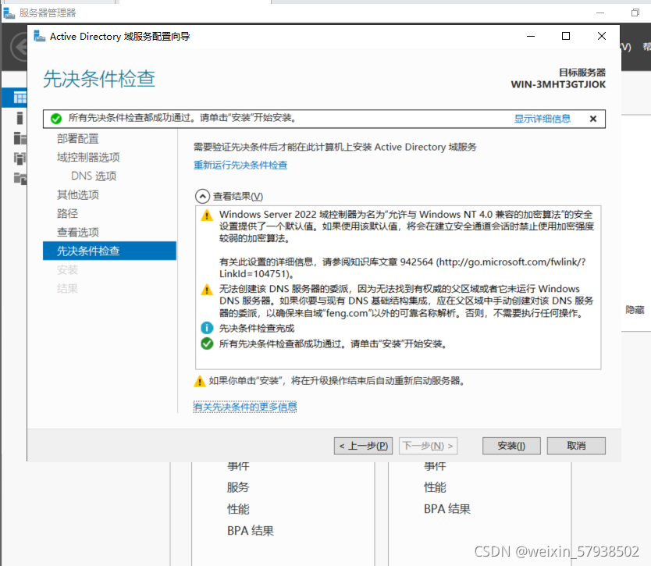Image resolution: width=651 pixels, height=566 pixels.
Task: Open Local Server icon in Server Manager sidebar
Action: [20, 118]
